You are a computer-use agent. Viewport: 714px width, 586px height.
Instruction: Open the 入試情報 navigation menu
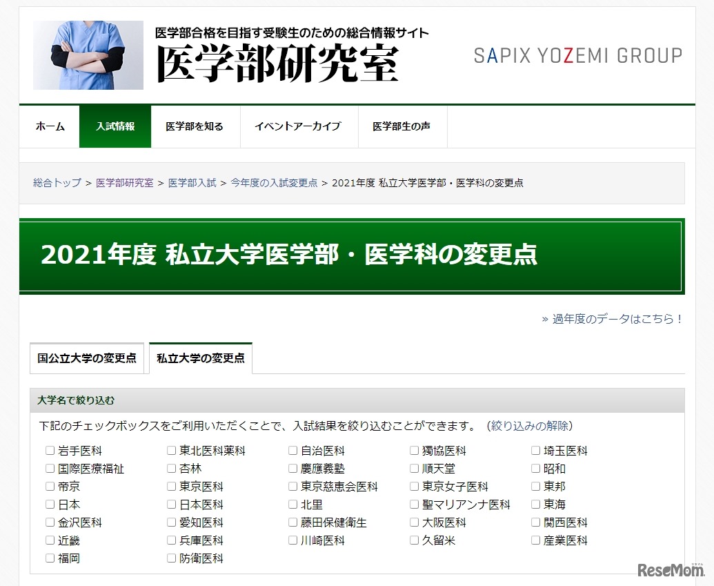pyautogui.click(x=115, y=126)
